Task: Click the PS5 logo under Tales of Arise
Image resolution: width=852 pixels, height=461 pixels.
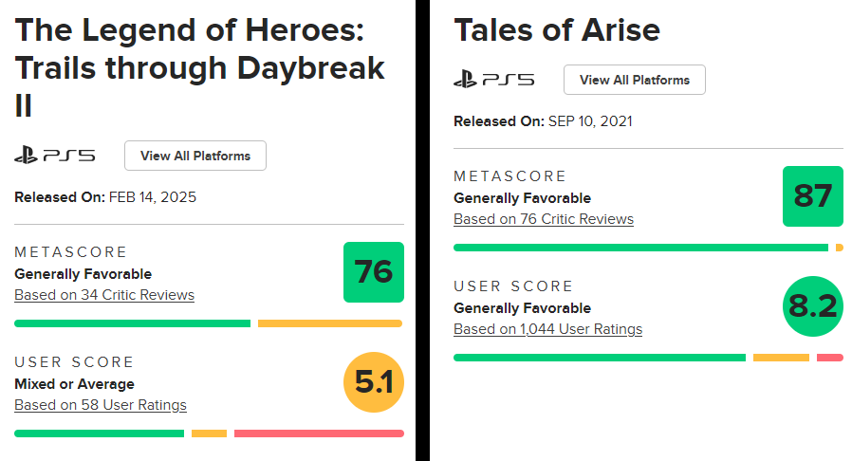Action: point(493,80)
